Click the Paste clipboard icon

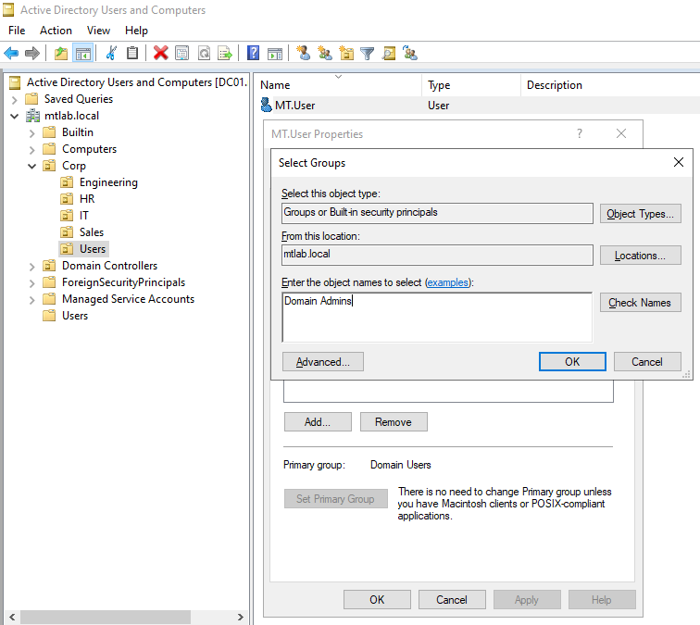coord(132,54)
